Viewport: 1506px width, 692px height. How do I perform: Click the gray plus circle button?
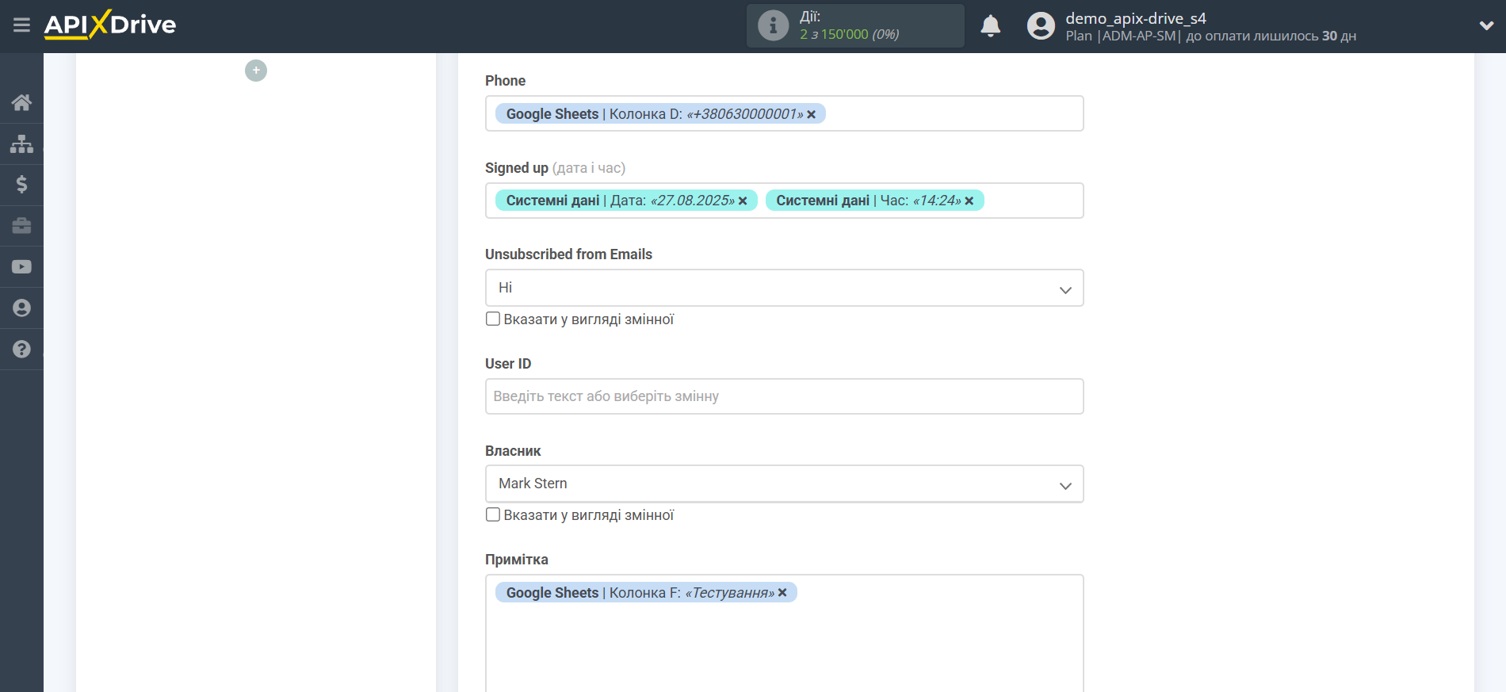coord(255,71)
